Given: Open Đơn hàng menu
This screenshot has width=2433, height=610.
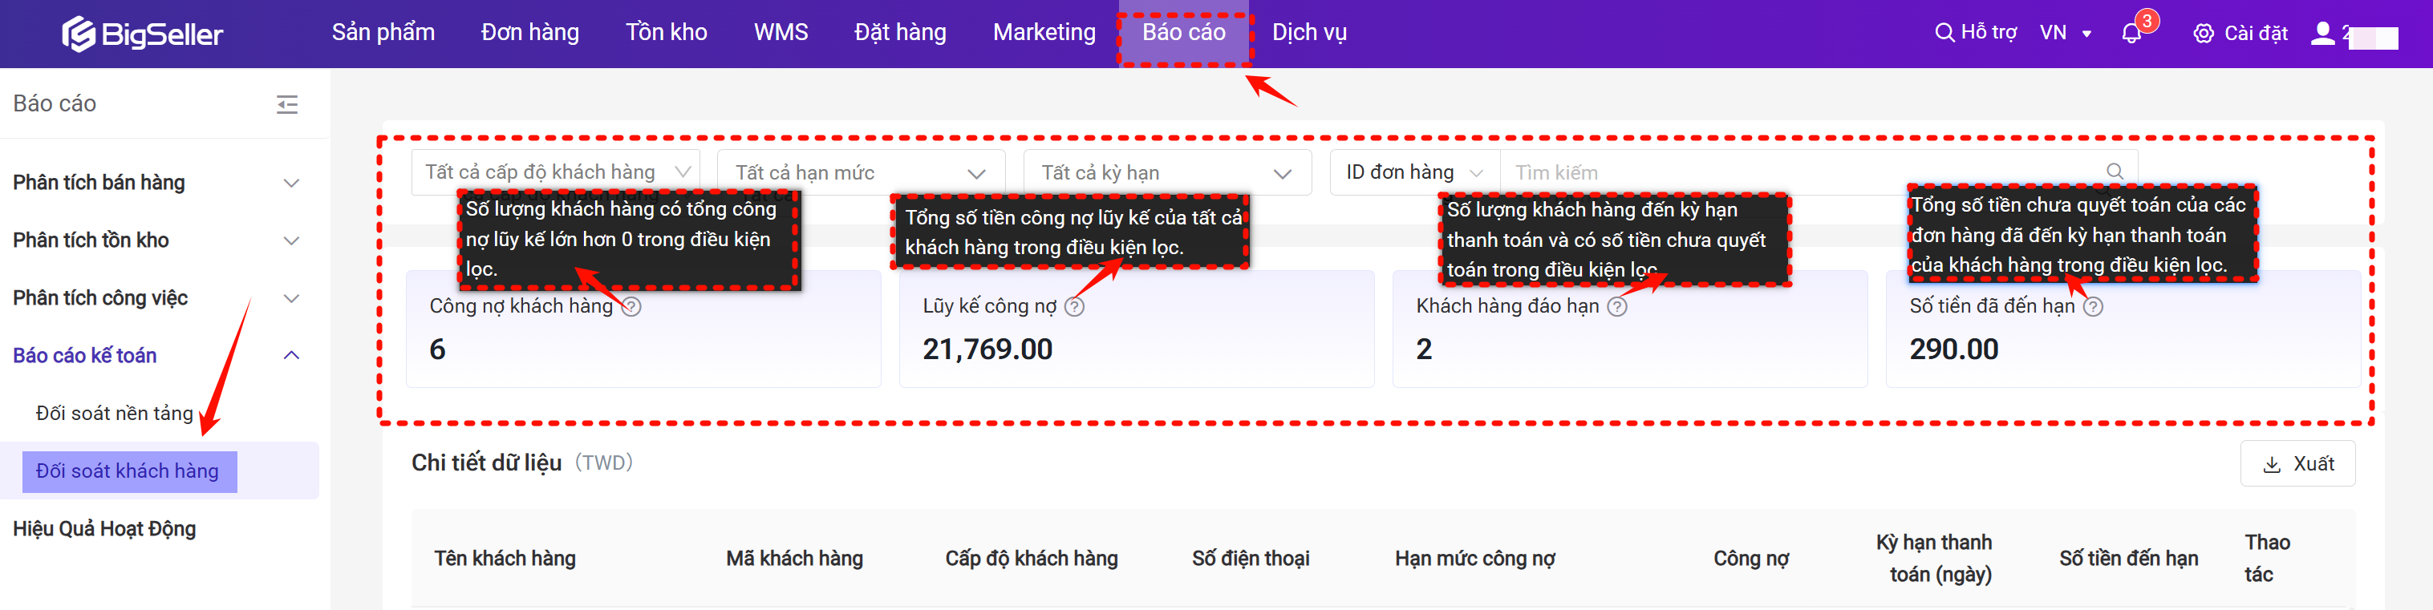Looking at the screenshot, I should (x=530, y=33).
